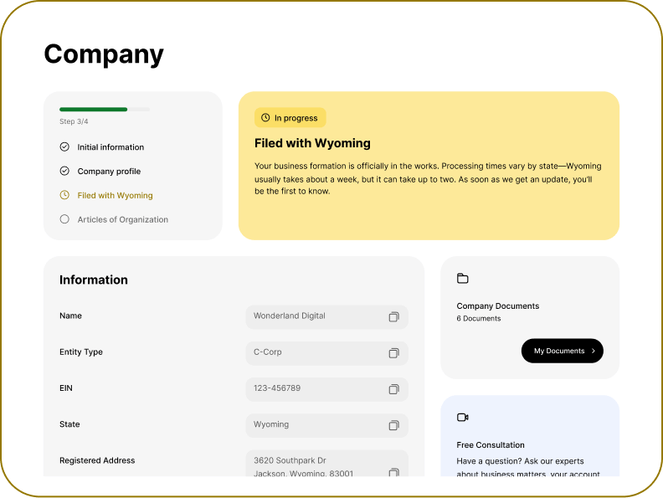
Task: Select the Articles of Organization empty circle
Action: (x=64, y=219)
